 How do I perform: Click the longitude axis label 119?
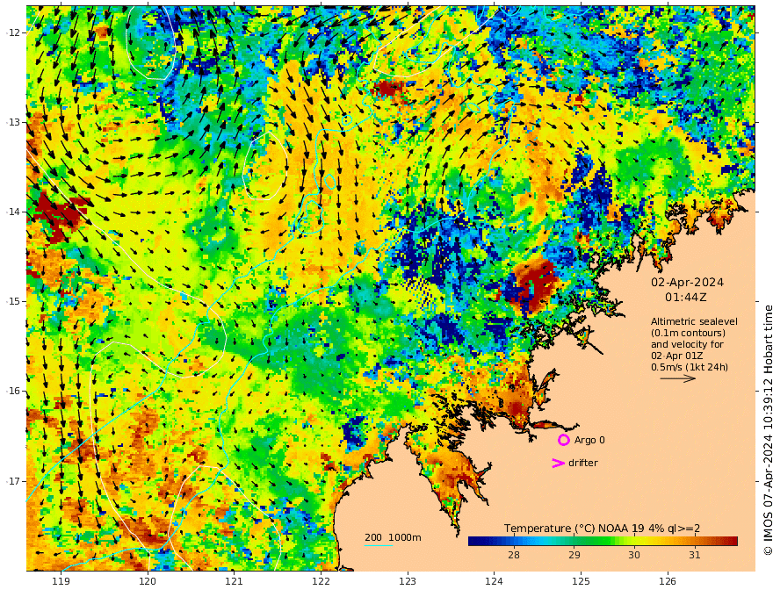click(61, 582)
